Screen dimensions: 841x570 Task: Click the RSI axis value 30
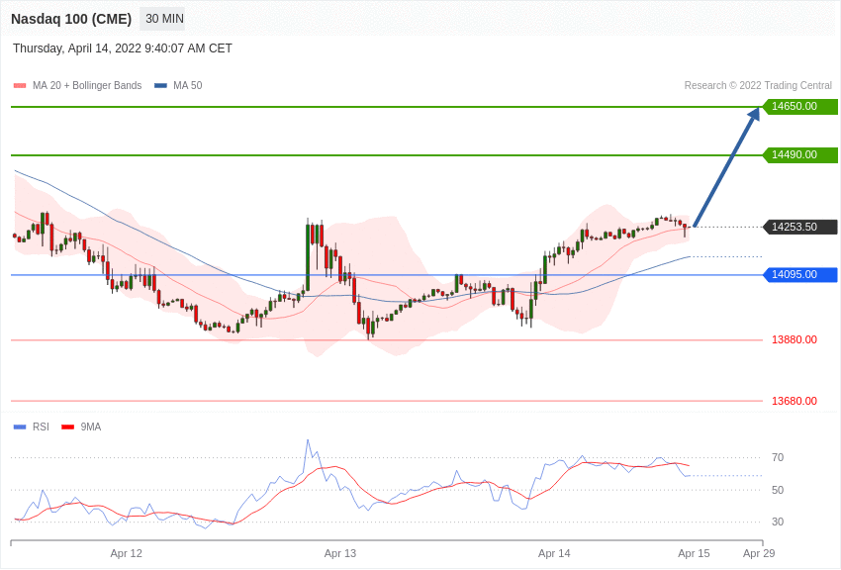coord(777,522)
